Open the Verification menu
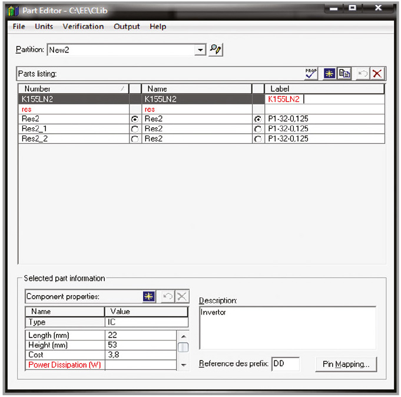Image resolution: width=401 pixels, height=397 pixels. tap(83, 27)
